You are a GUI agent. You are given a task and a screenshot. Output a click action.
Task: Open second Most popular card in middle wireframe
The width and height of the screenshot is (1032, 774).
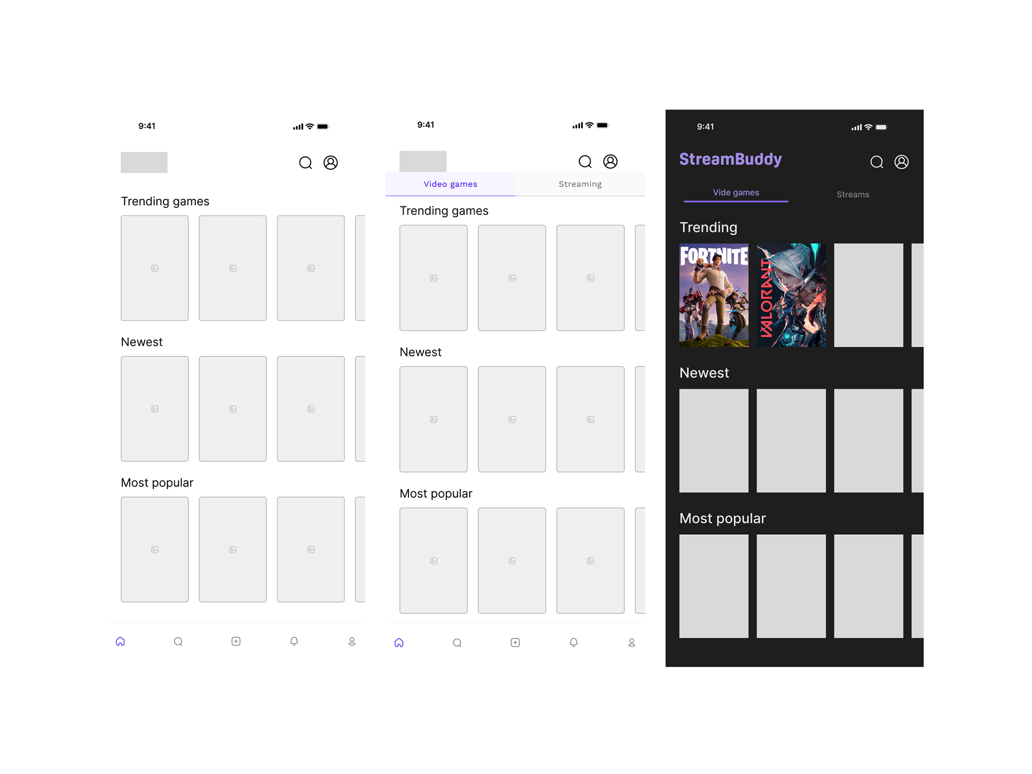click(512, 561)
